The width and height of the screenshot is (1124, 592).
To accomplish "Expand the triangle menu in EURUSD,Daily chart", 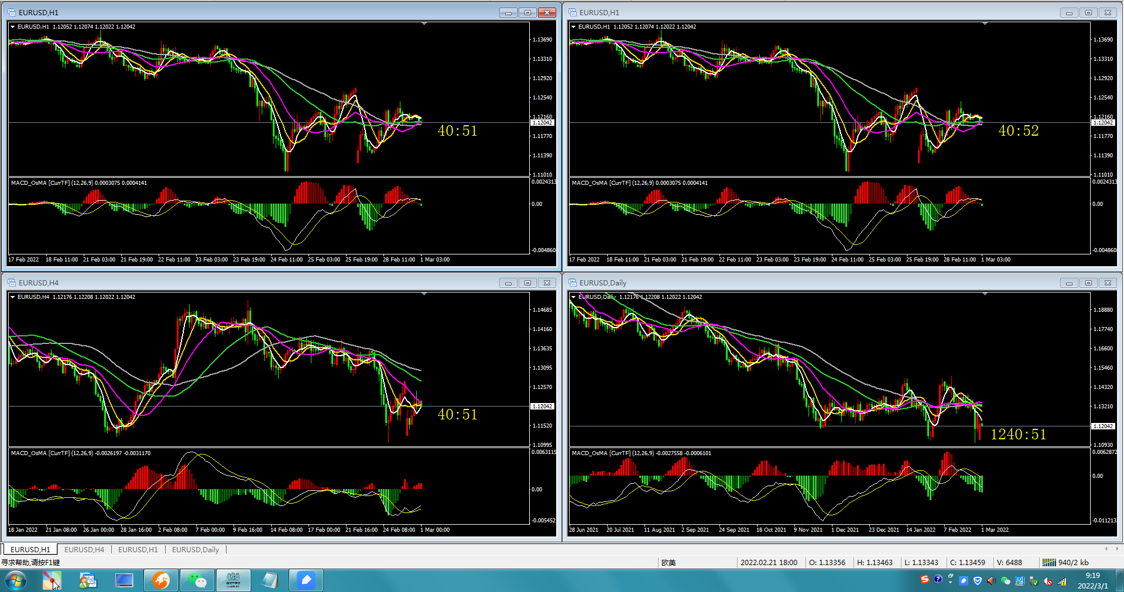I will [x=573, y=297].
